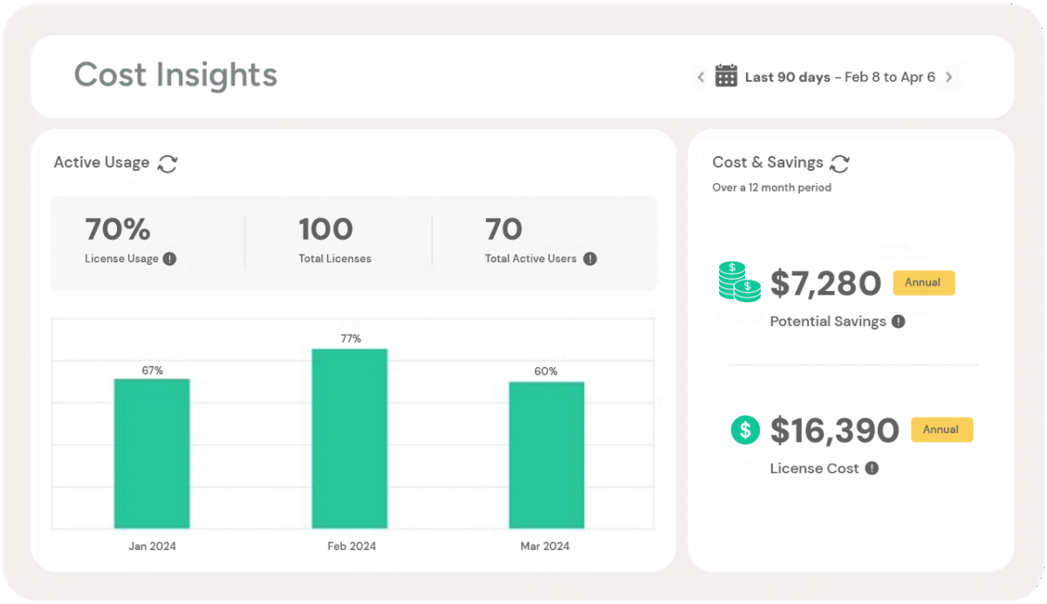Refresh the Active Usage panel
The image size is (1047, 604).
[168, 163]
